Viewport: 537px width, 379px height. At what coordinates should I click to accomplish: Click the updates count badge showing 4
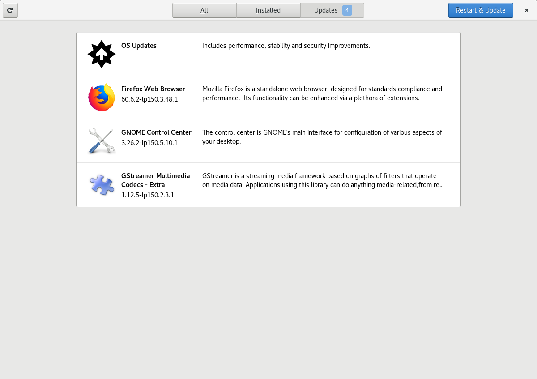347,10
